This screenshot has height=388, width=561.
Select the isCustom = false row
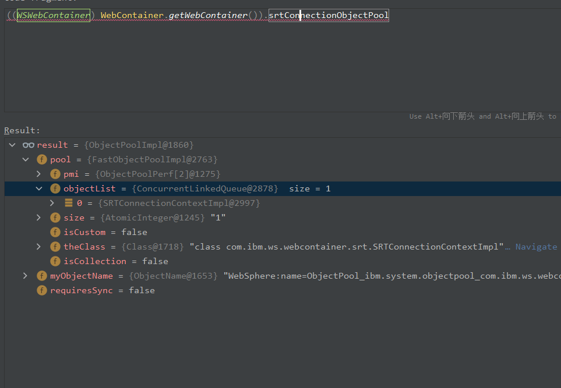coord(283,232)
